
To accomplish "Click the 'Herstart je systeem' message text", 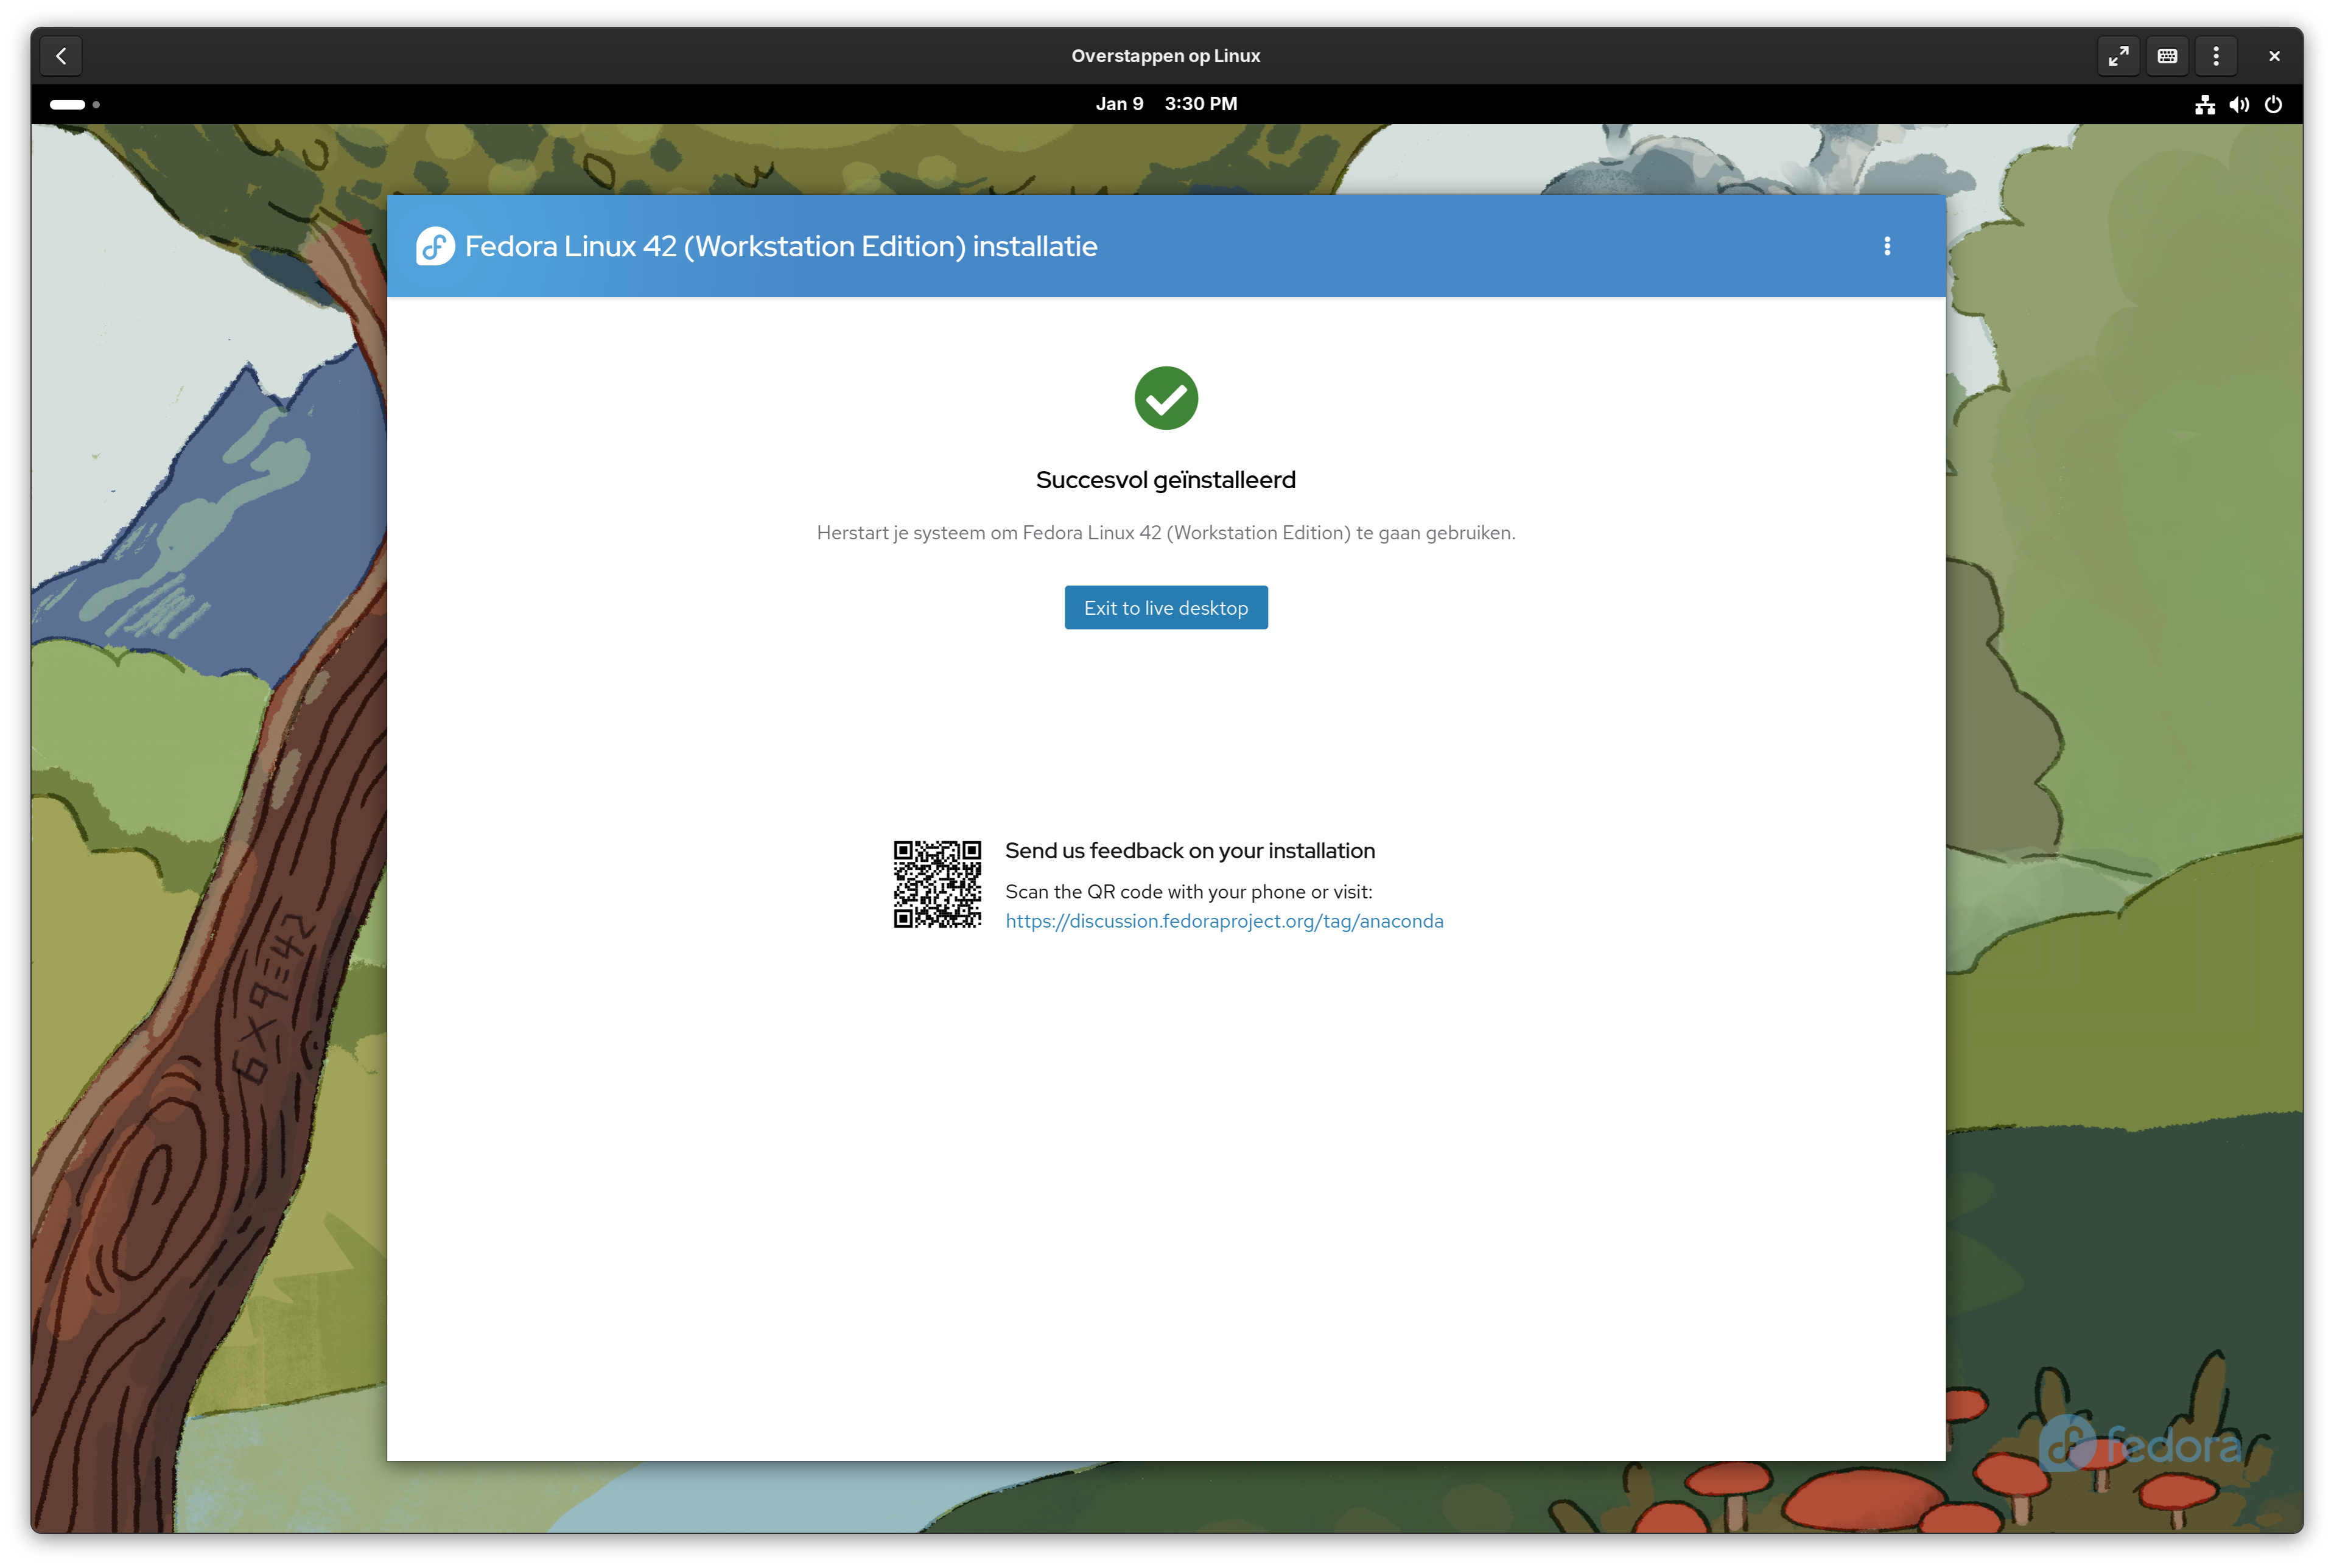I will tap(1166, 533).
